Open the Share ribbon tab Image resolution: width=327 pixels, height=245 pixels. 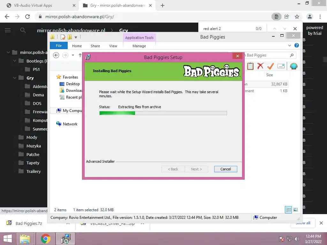(95, 46)
